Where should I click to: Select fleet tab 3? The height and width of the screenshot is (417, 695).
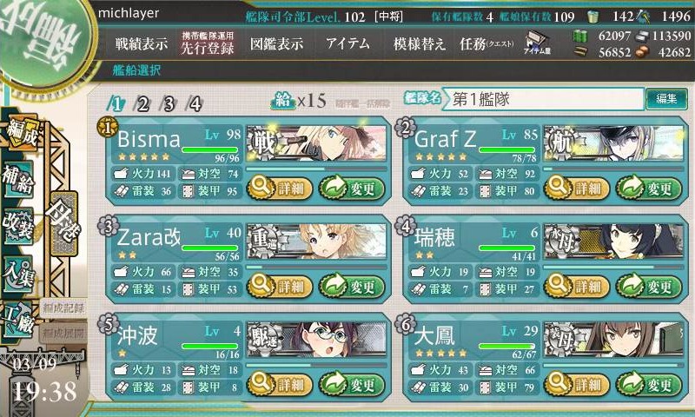coord(169,104)
